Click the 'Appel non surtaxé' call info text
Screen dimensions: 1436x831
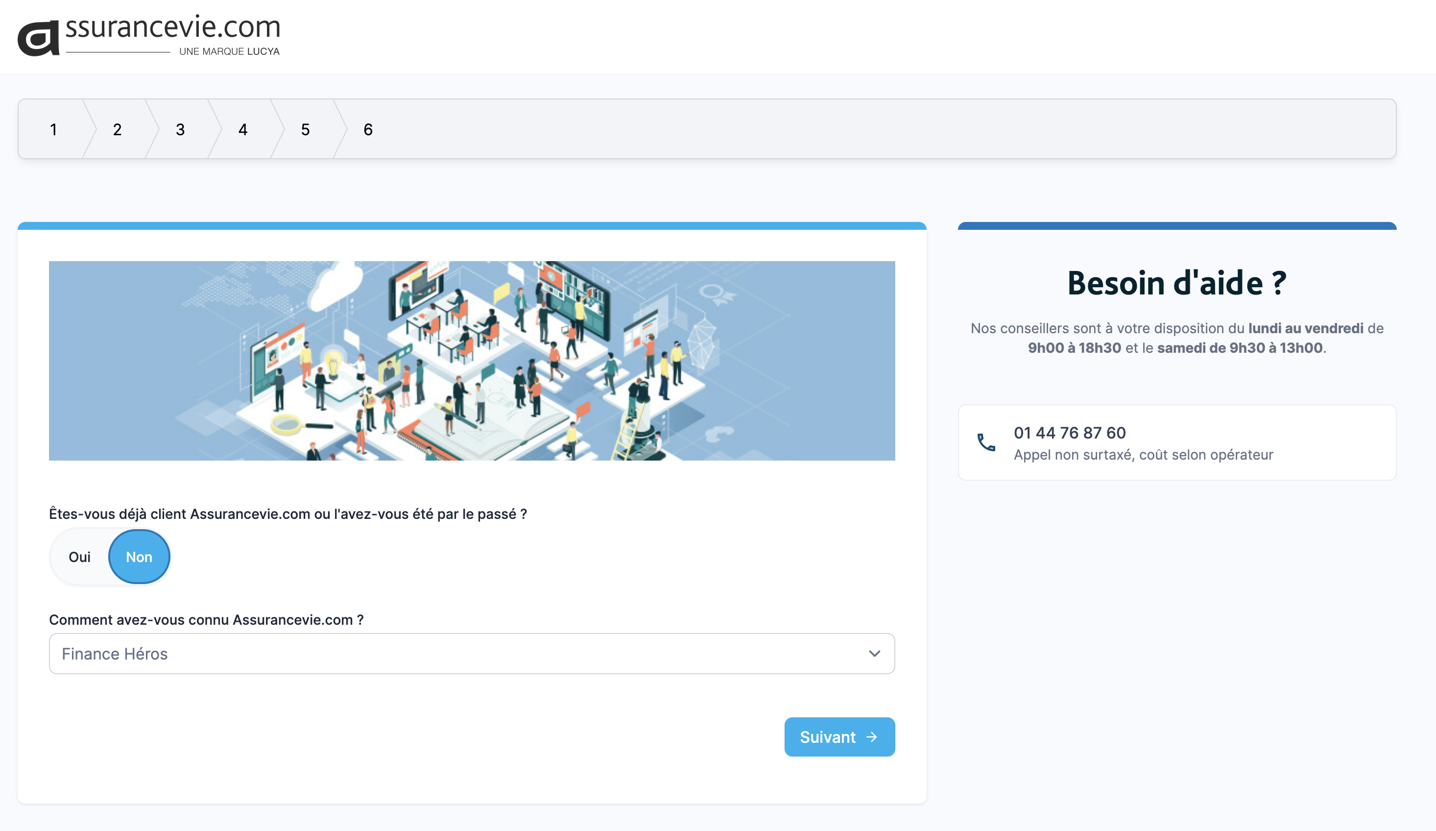pos(1143,455)
